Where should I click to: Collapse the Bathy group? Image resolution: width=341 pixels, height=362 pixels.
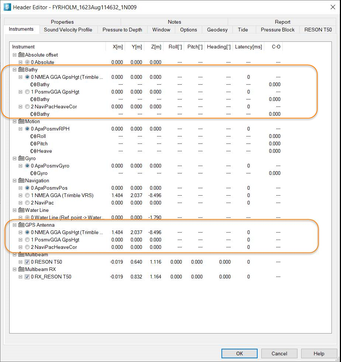coord(14,70)
